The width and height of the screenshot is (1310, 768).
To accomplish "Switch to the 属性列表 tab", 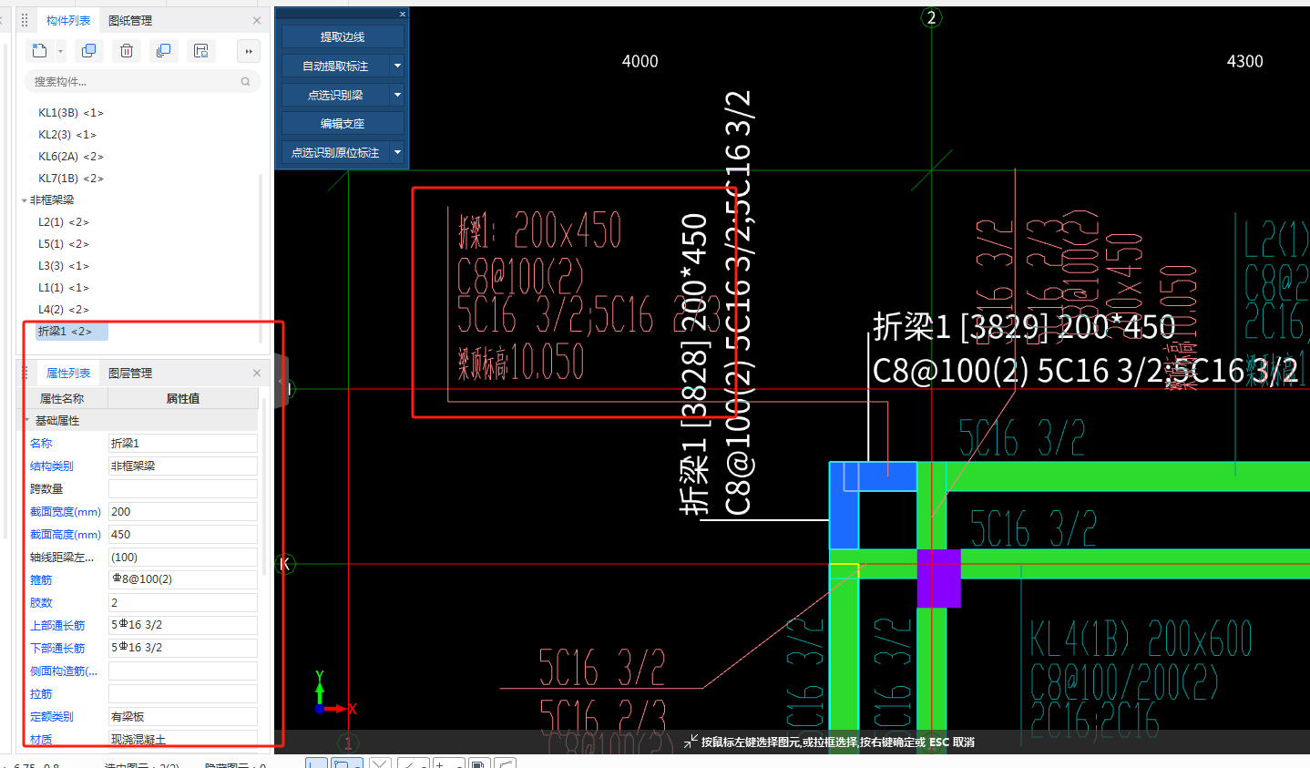I will pos(68,373).
